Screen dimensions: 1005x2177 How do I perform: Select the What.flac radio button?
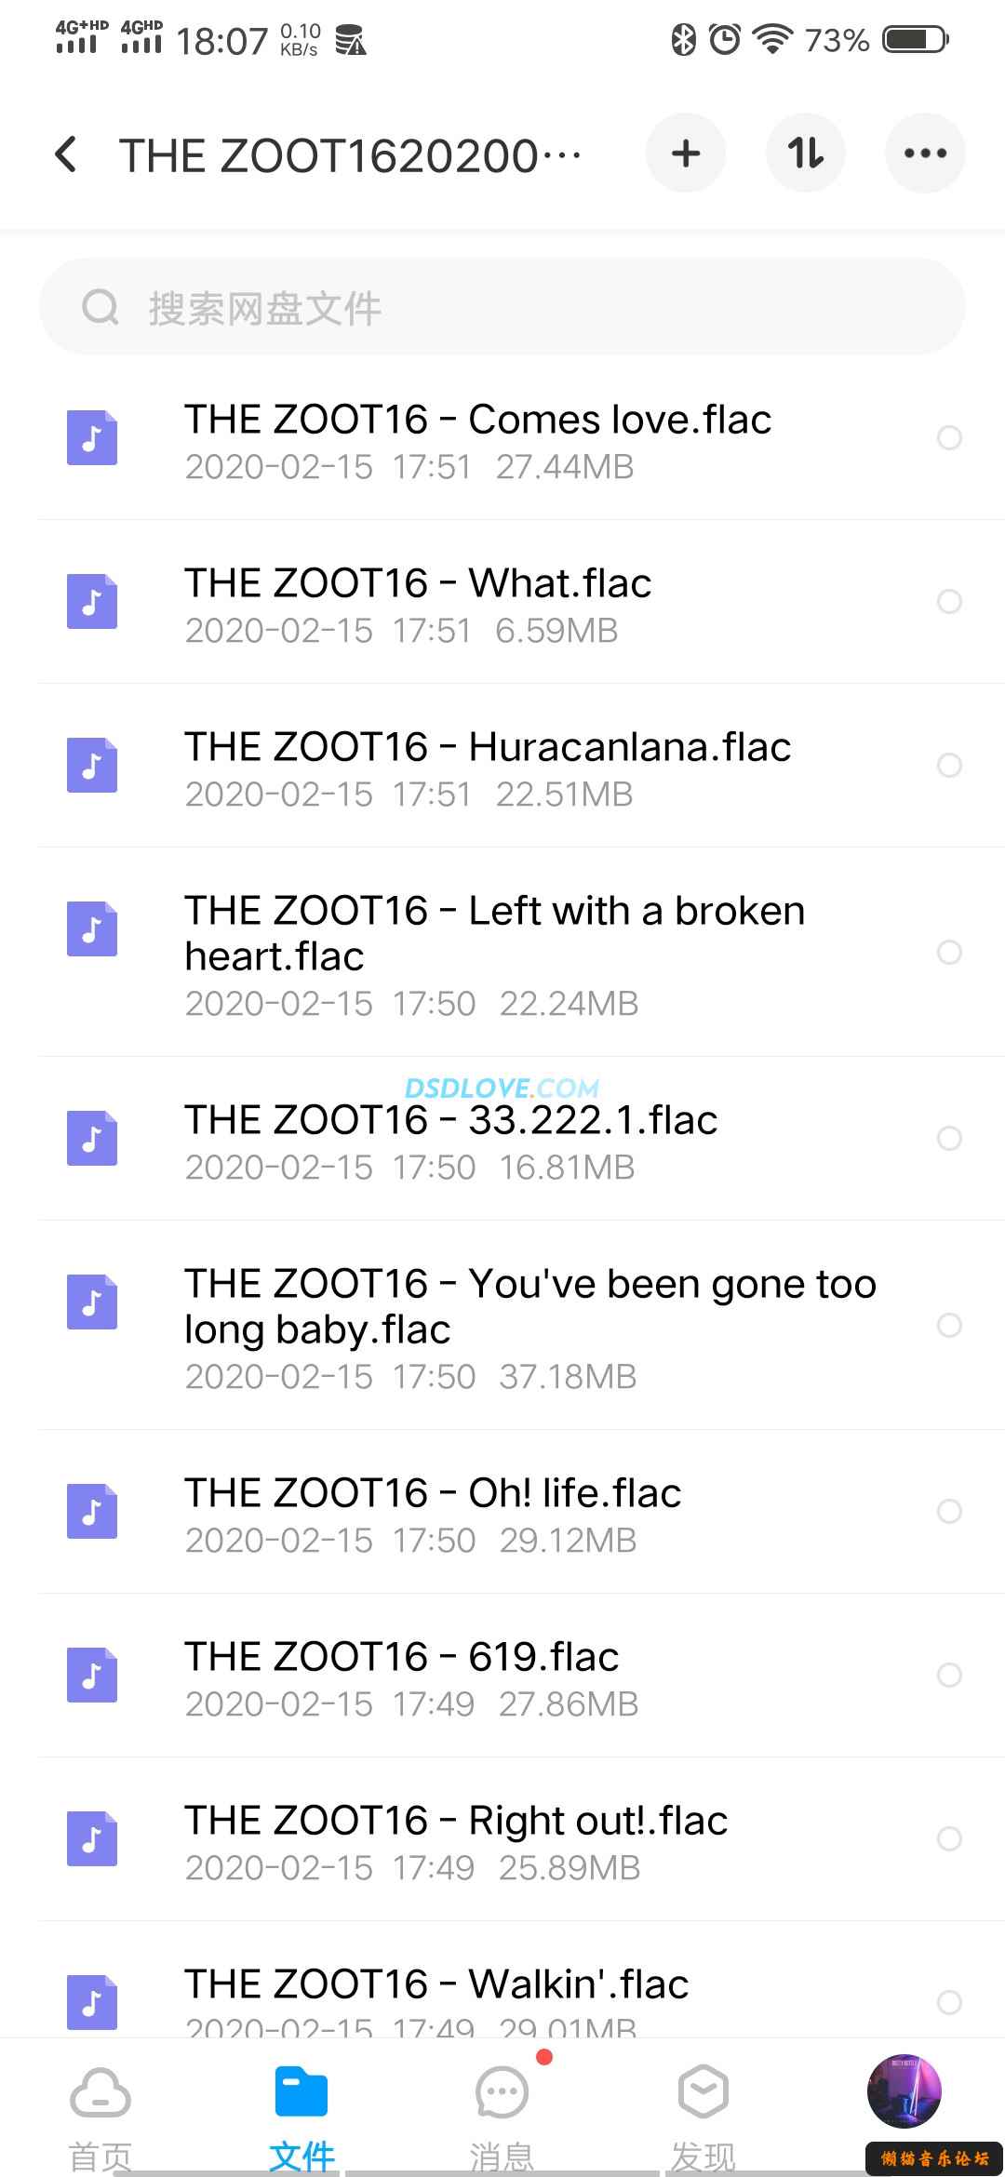pos(949,602)
